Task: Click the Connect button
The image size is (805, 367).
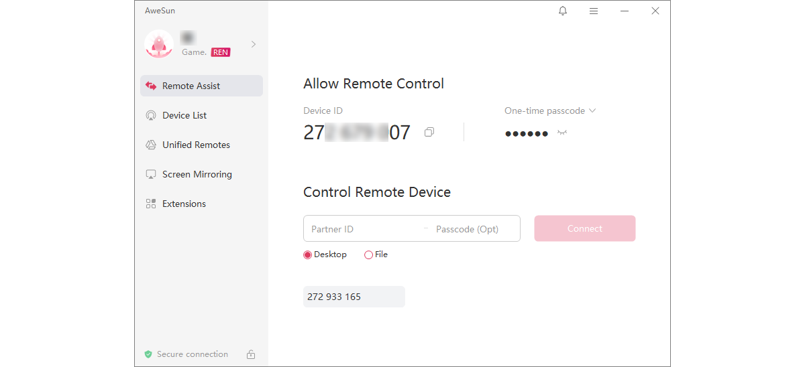Action: point(584,228)
